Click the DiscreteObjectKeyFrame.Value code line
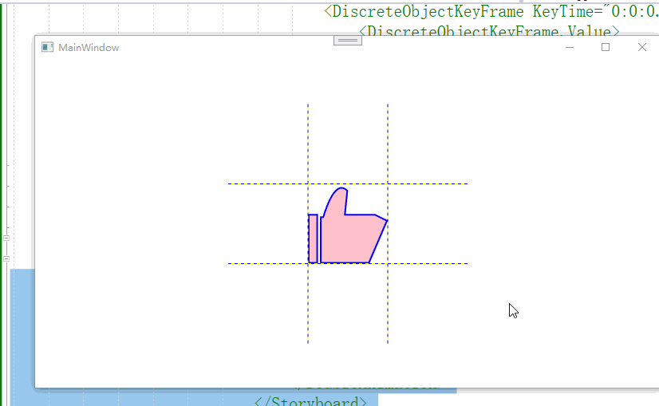 coord(489,30)
